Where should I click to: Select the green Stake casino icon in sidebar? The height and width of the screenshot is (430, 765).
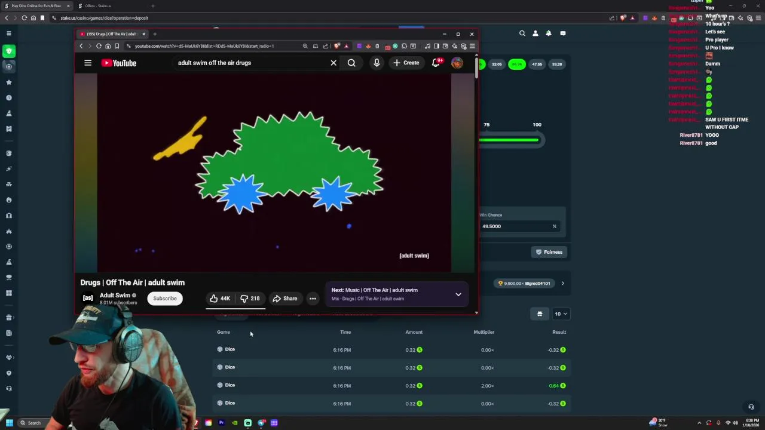point(8,51)
